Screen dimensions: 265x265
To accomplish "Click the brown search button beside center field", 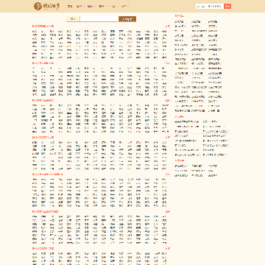I will click(127, 19).
